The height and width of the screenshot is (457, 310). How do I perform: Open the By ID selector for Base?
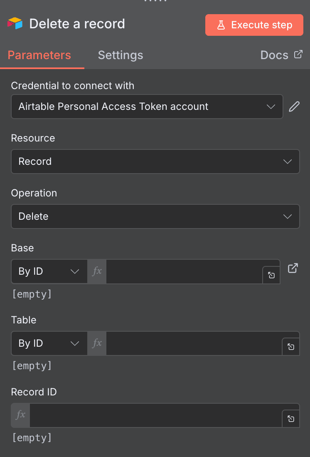tap(49, 271)
